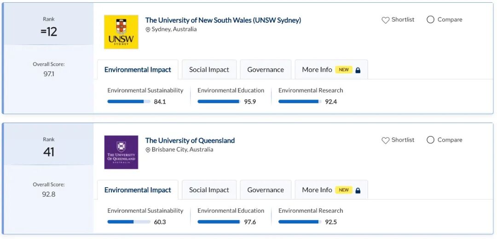
Task: Click UNSW Environmental Sustainability score bar 84.1
Action: point(129,101)
